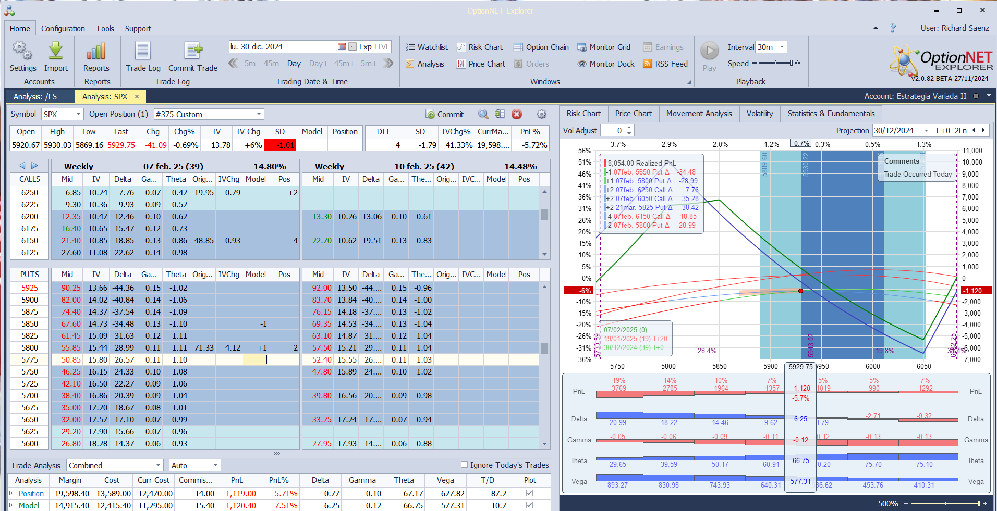This screenshot has height=511, width=997.
Task: Open the Option Chain window
Action: click(x=541, y=47)
